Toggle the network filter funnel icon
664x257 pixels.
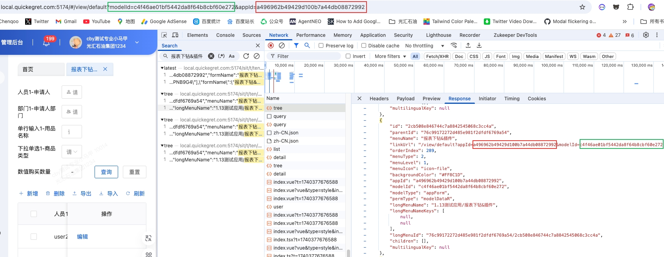[296, 45]
